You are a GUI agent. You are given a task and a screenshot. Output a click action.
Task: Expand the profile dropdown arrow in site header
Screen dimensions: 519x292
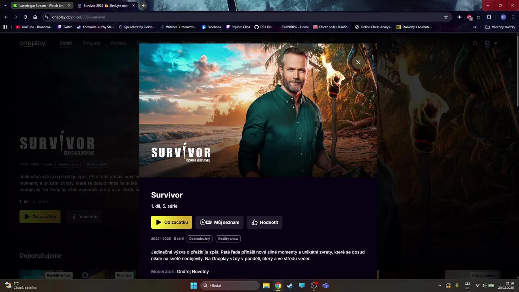(495, 43)
